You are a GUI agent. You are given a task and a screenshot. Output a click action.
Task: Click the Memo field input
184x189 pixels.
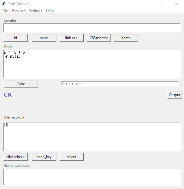pos(120,84)
